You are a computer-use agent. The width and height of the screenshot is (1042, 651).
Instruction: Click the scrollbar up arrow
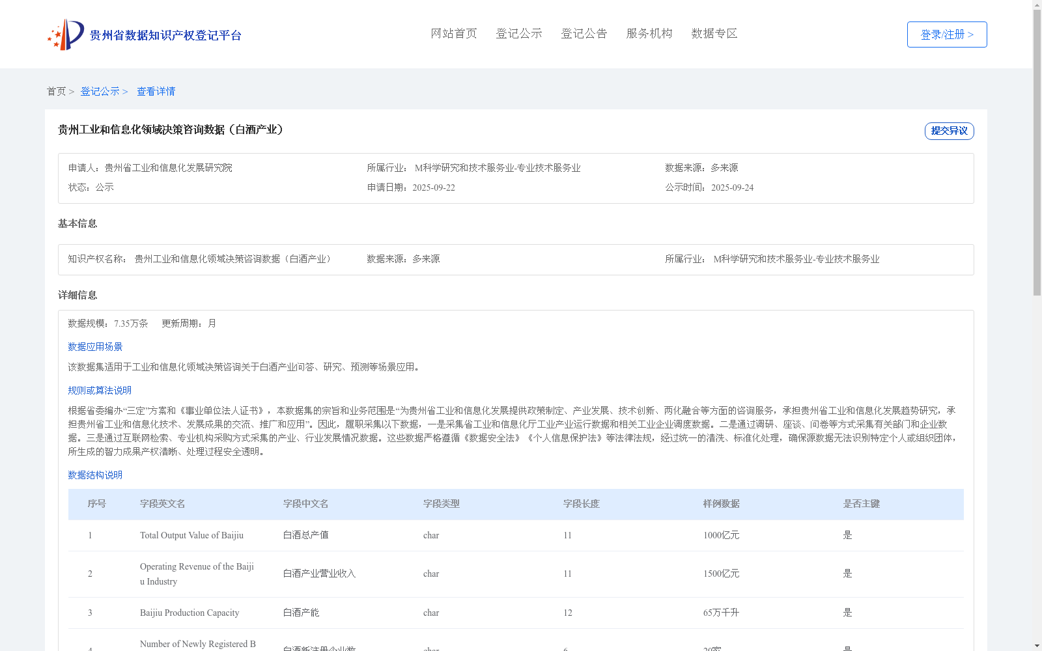pos(1037,5)
